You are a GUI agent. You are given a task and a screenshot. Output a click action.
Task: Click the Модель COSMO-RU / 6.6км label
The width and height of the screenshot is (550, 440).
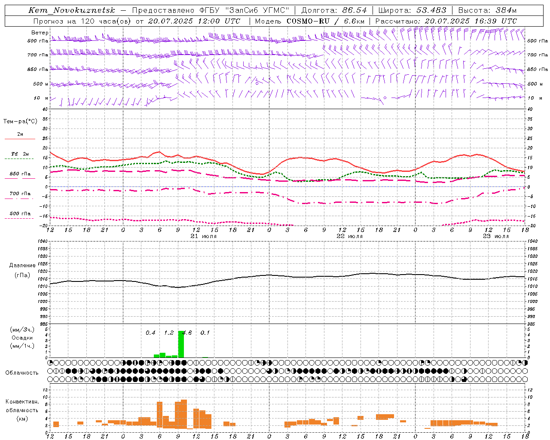(x=310, y=21)
